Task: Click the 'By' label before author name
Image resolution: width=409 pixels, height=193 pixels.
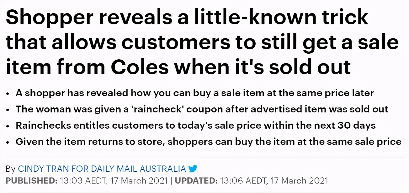Action: point(11,169)
